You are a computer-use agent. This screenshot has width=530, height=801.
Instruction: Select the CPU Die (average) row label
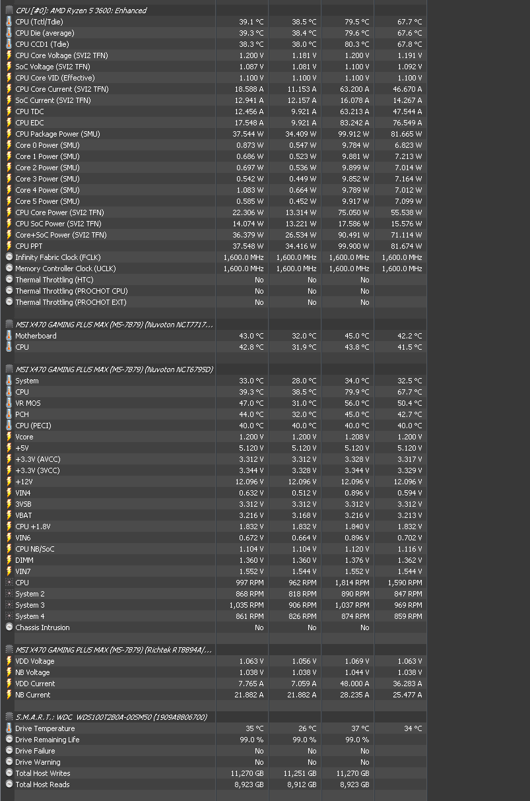(45, 33)
